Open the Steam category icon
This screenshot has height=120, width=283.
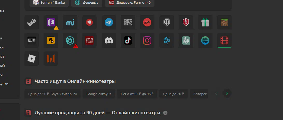[x=32, y=22]
